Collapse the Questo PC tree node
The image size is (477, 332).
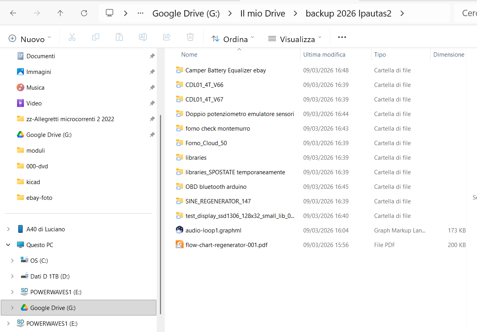pos(8,245)
